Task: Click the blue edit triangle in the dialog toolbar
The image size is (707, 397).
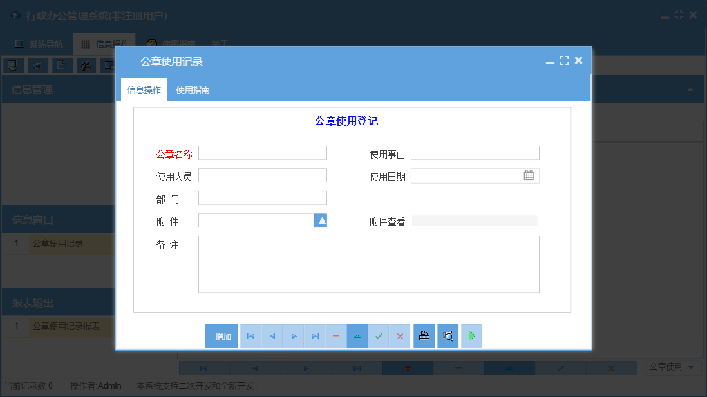Action: point(357,336)
